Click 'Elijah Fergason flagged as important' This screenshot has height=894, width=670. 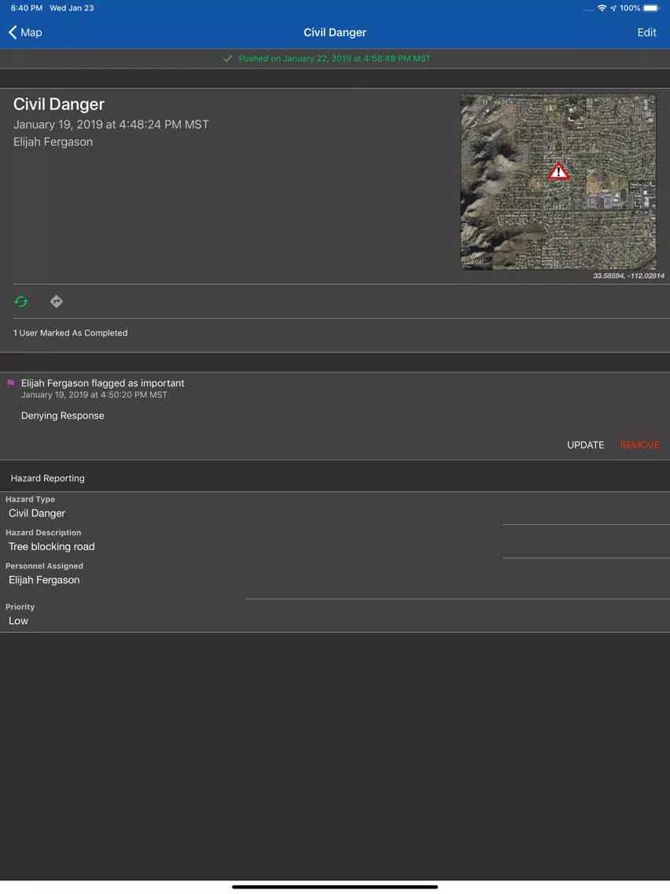[102, 383]
